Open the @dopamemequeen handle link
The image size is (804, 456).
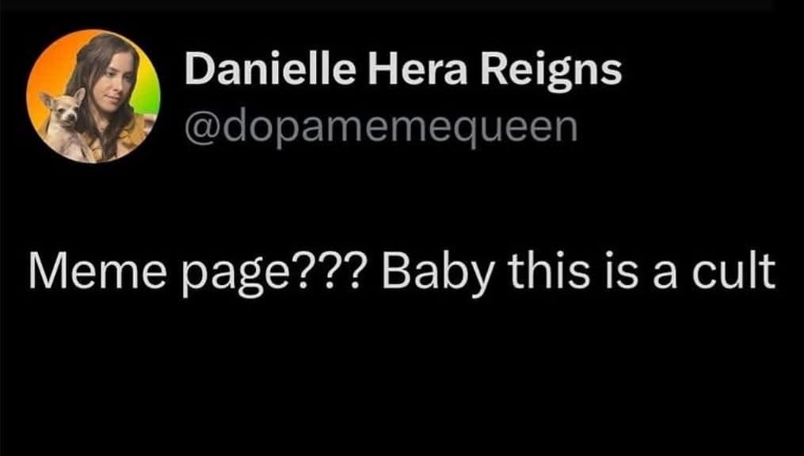pos(380,128)
